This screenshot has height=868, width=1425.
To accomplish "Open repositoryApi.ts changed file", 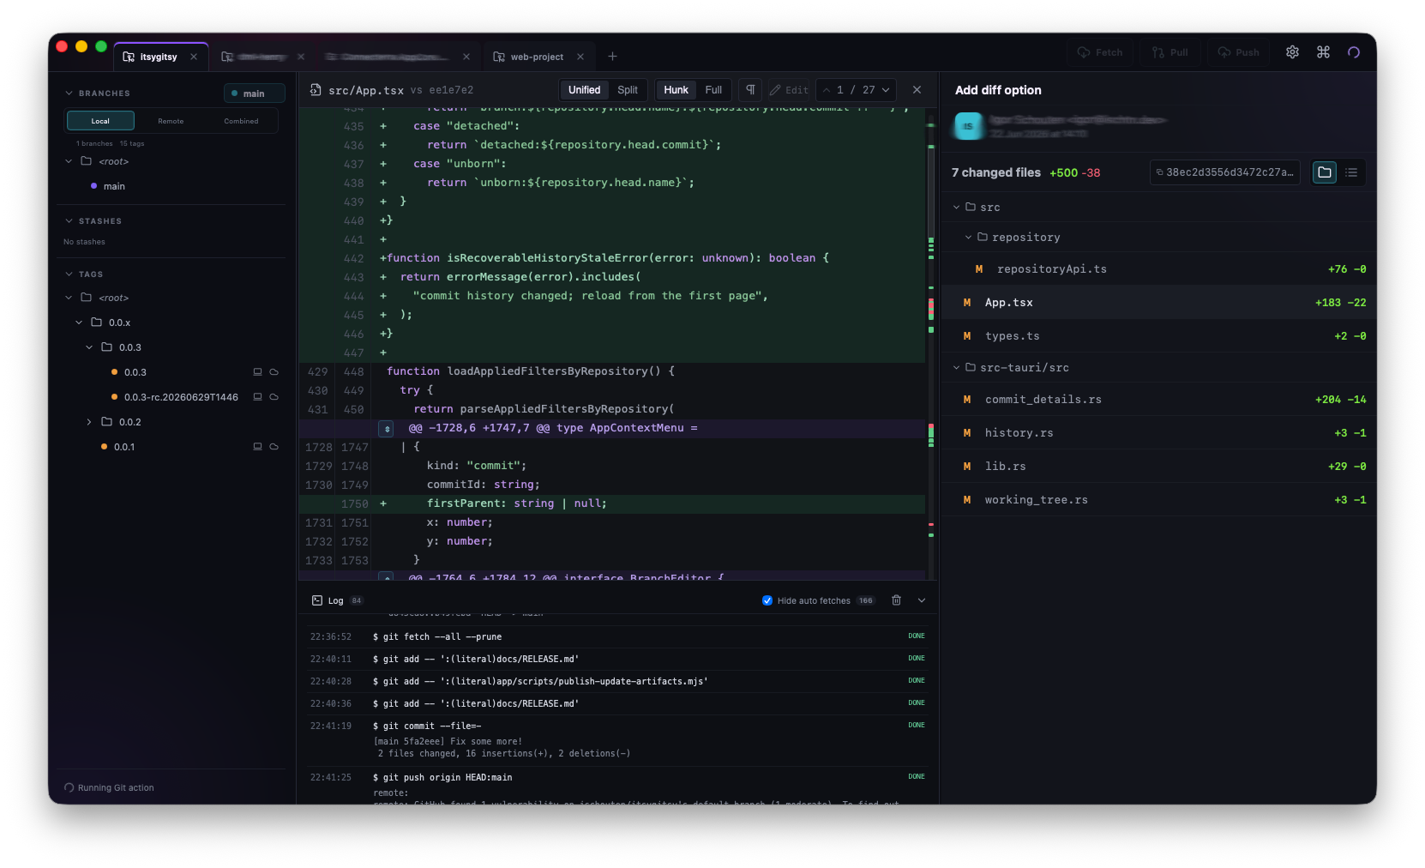I will [x=1158, y=269].
